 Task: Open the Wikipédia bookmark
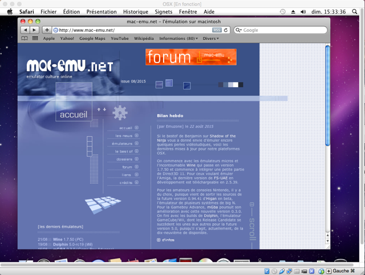pyautogui.click(x=144, y=38)
